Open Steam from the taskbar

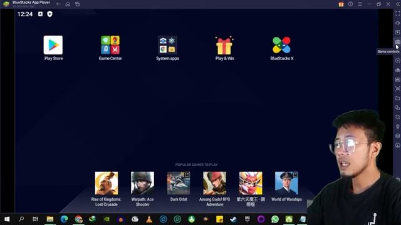(233, 219)
